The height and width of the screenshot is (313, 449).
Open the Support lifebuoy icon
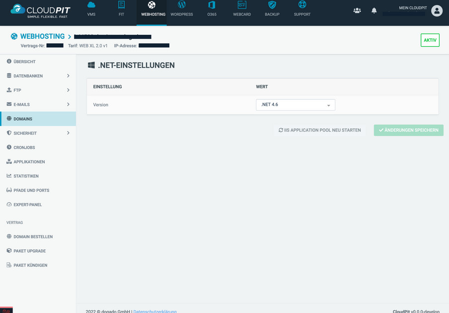coord(302,5)
